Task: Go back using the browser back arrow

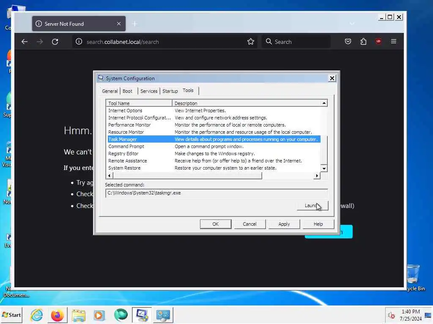Action: click(24, 42)
